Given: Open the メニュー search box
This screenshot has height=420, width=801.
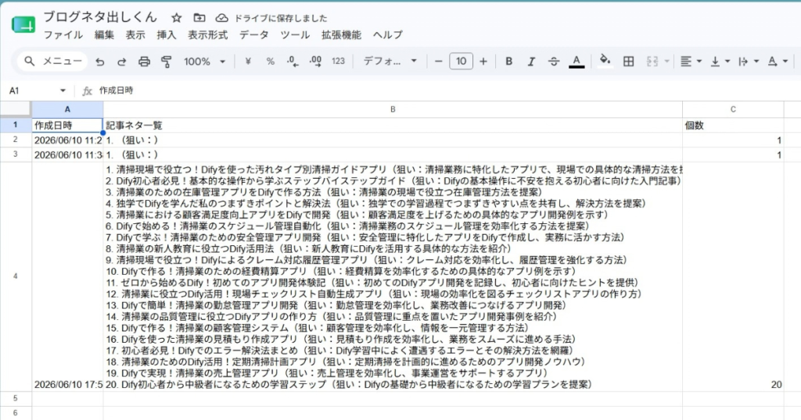Looking at the screenshot, I should [x=52, y=61].
